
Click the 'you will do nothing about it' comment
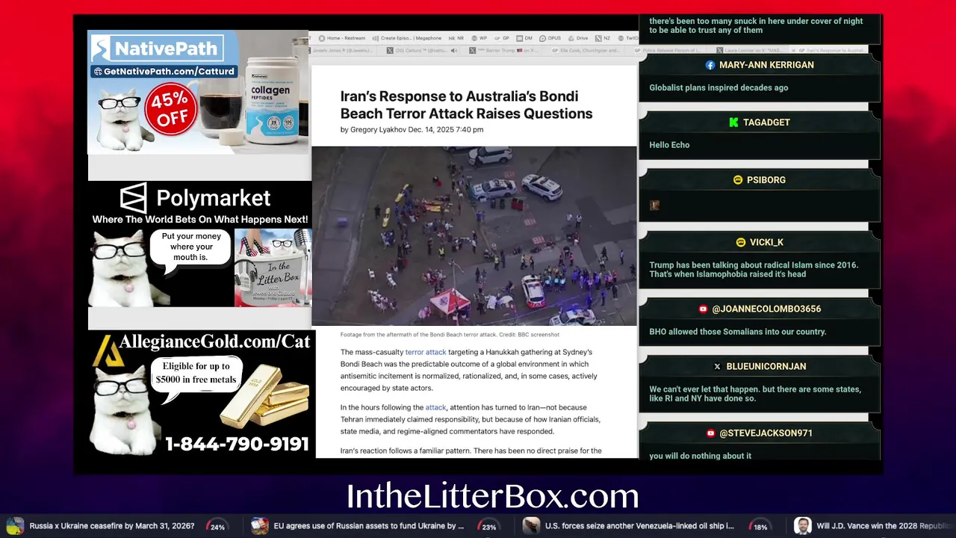pyautogui.click(x=701, y=456)
